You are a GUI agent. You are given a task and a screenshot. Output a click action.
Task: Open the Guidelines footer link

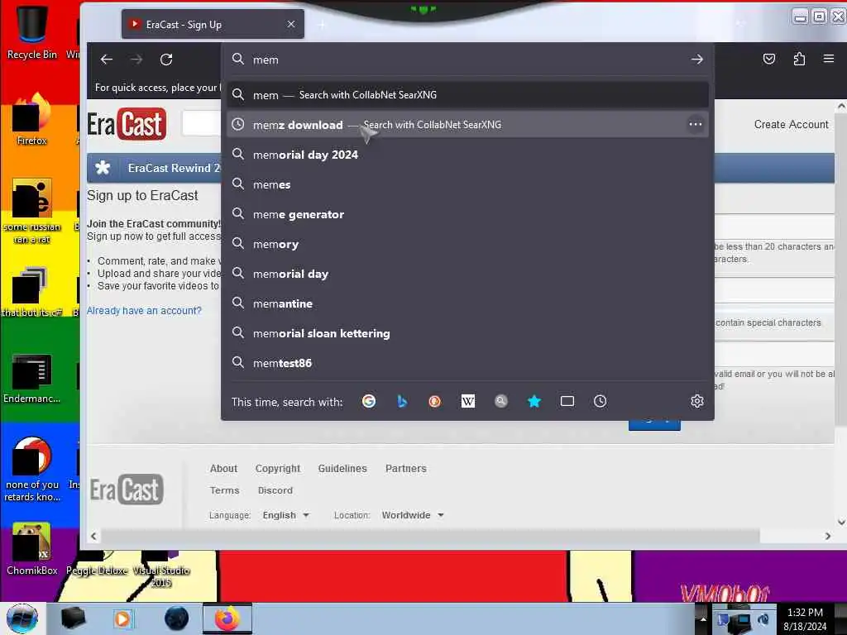[342, 468]
